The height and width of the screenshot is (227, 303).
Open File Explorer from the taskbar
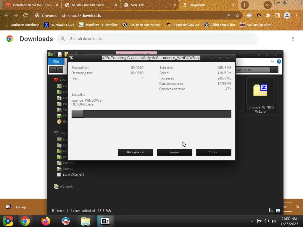tap(86, 221)
